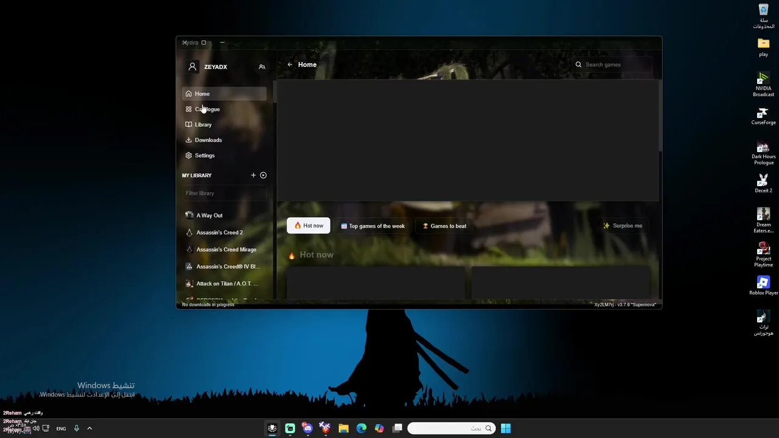This screenshot has height=438, width=779.
Task: Click the v3.7.6 "Supernova" version text
Action: pyautogui.click(x=626, y=305)
